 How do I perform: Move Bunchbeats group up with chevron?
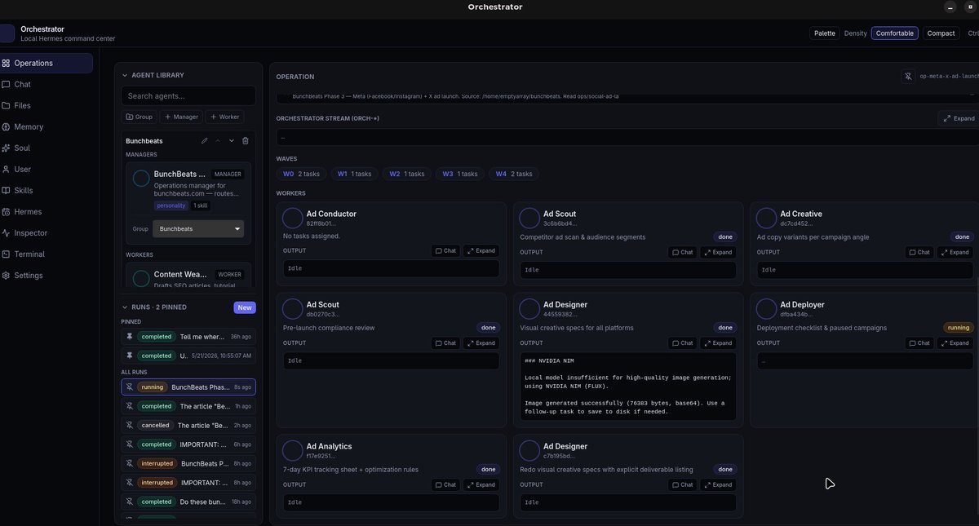(218, 140)
